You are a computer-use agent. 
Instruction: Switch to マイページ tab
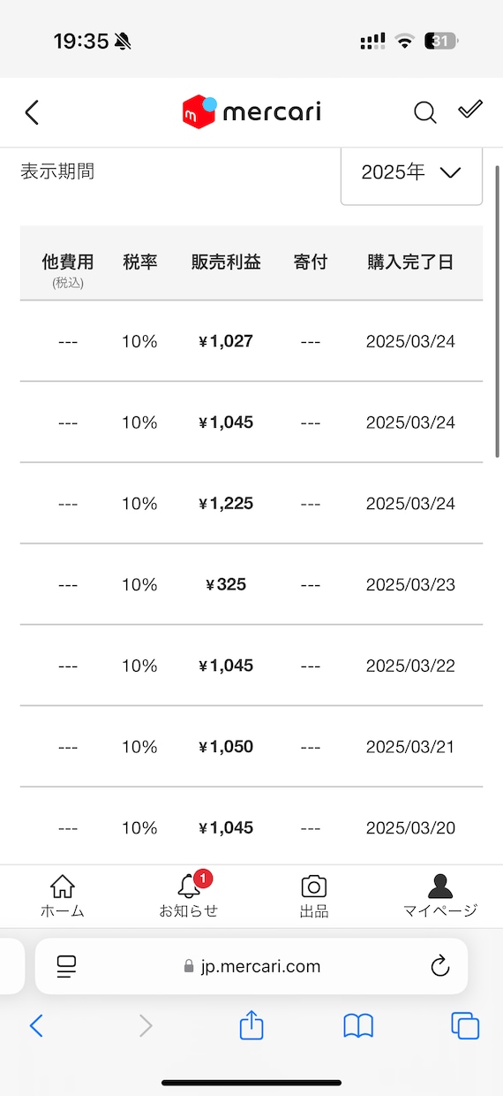coord(439,895)
